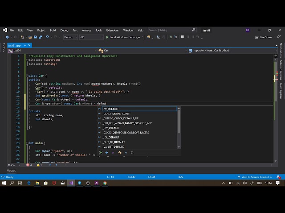This screenshot has height=213, width=285.
Task: Click the red error count icon
Action: (x=28, y=165)
